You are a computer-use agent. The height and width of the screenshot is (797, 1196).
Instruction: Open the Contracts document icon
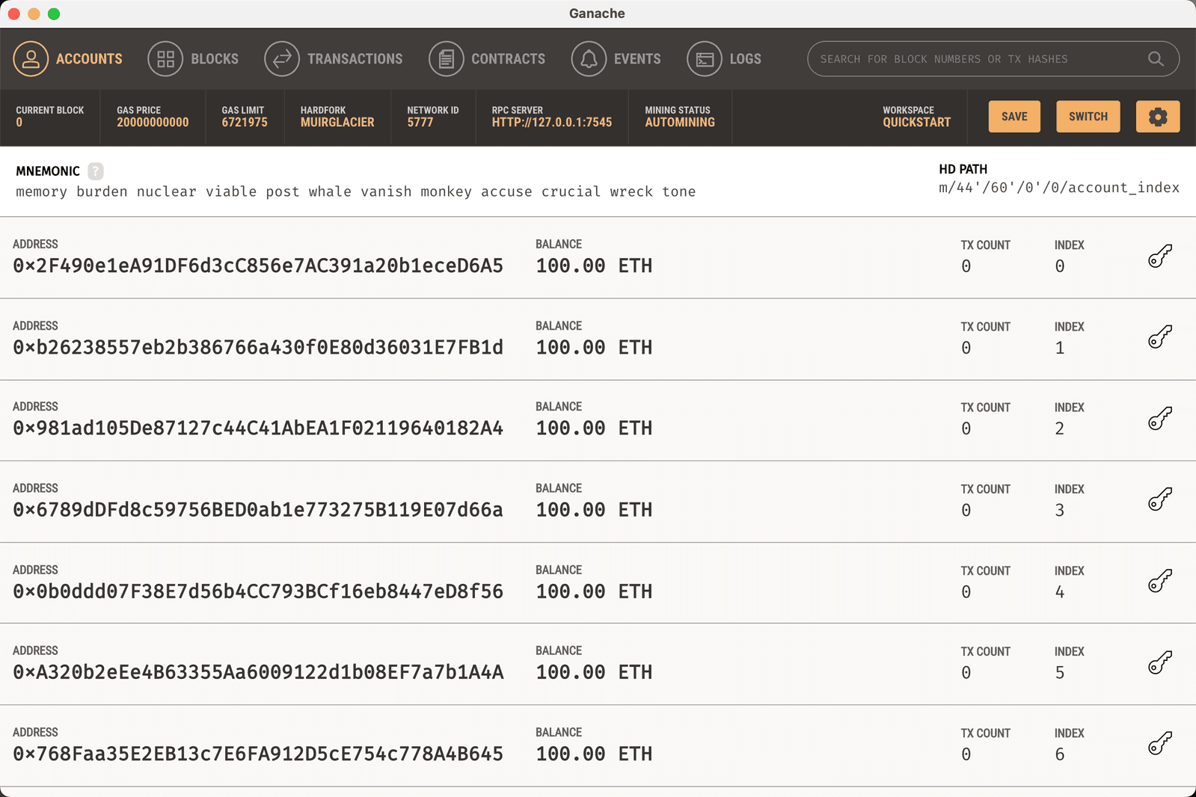pos(447,59)
